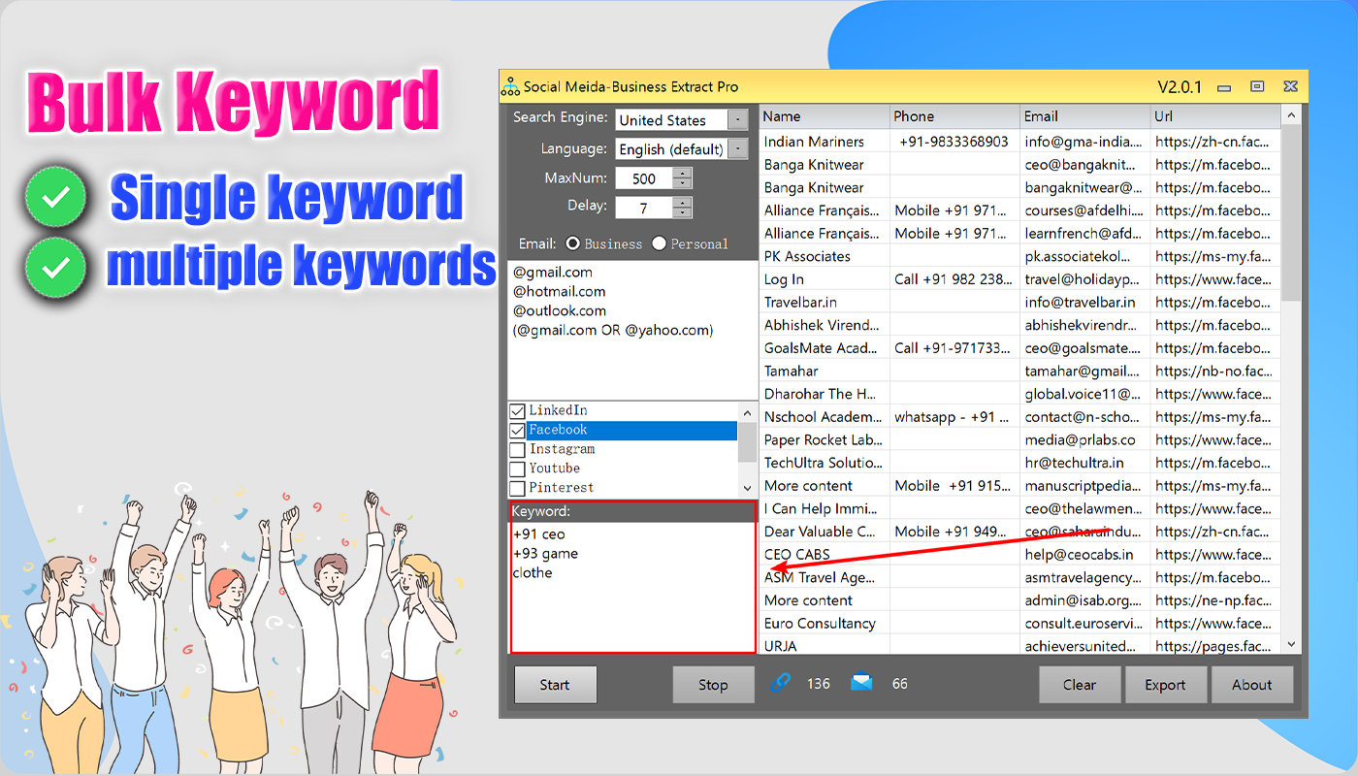Focus the Keyword text area
The image size is (1358, 776).
632,587
